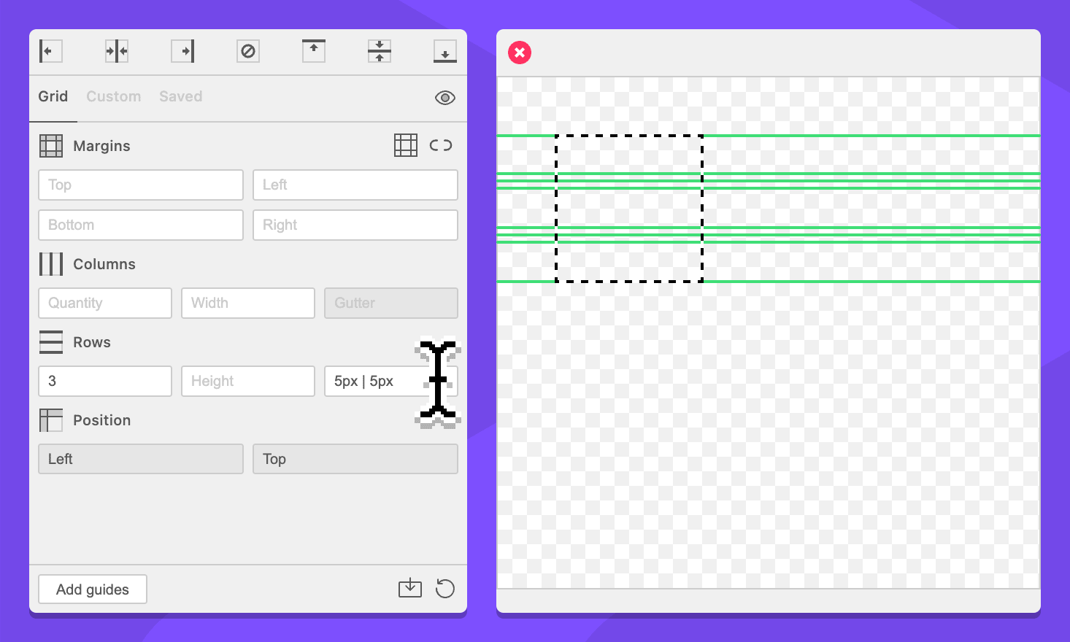The width and height of the screenshot is (1070, 642).
Task: Toggle guide visibility with the eye icon
Action: click(445, 98)
